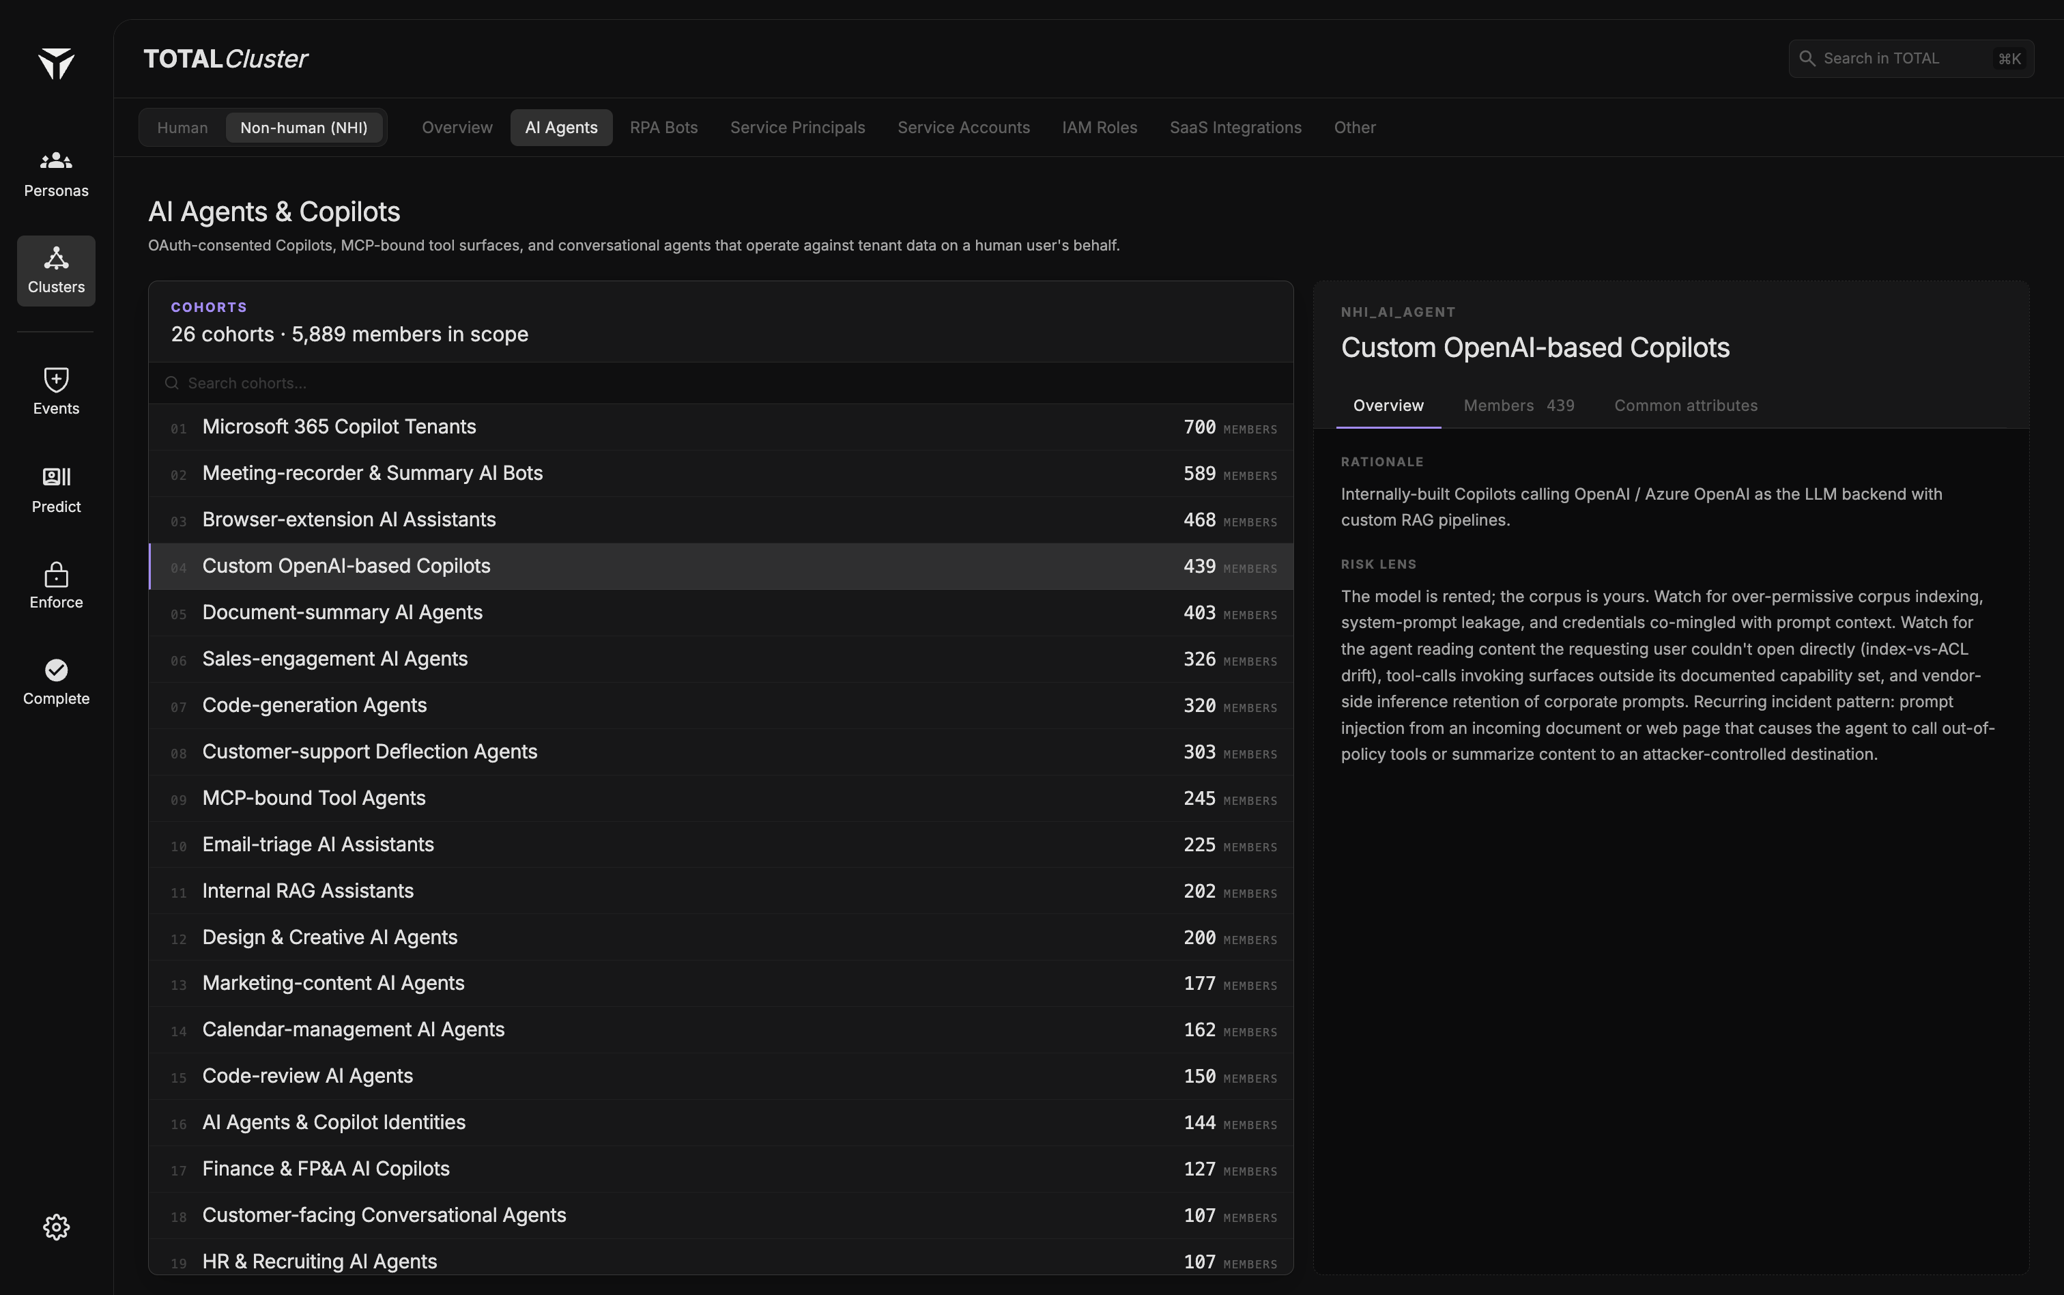
Task: Select Customer-facing Conversational Agents cohort
Action: (721, 1215)
